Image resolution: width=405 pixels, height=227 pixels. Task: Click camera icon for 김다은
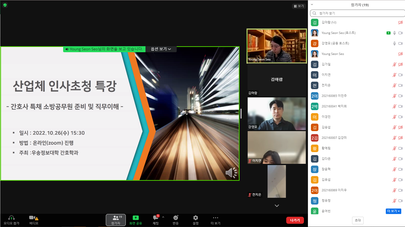click(401, 159)
